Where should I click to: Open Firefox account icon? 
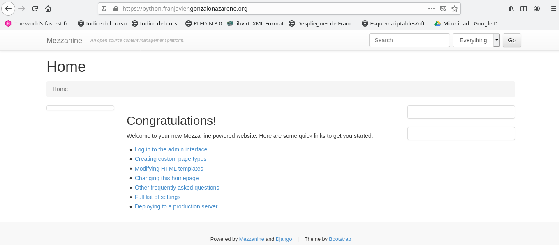pos(537,9)
